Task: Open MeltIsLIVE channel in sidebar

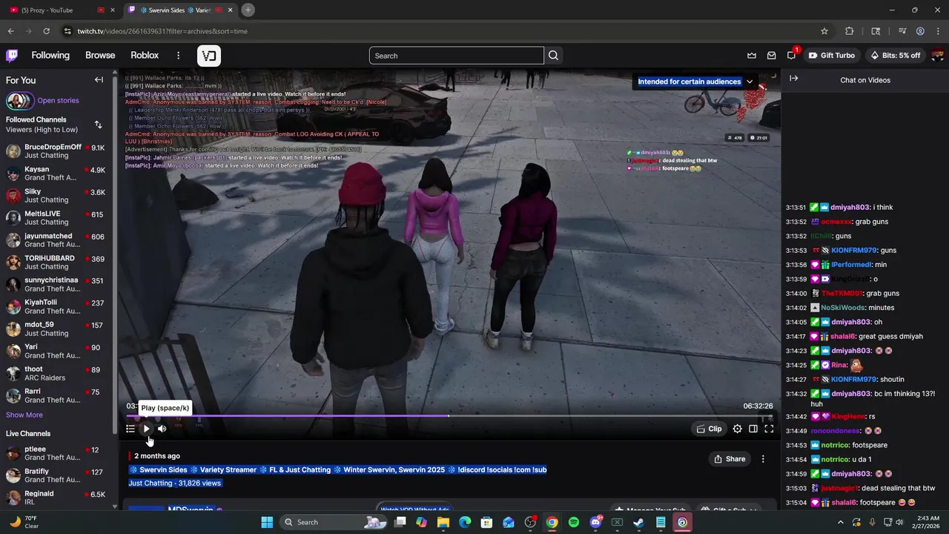Action: point(56,218)
